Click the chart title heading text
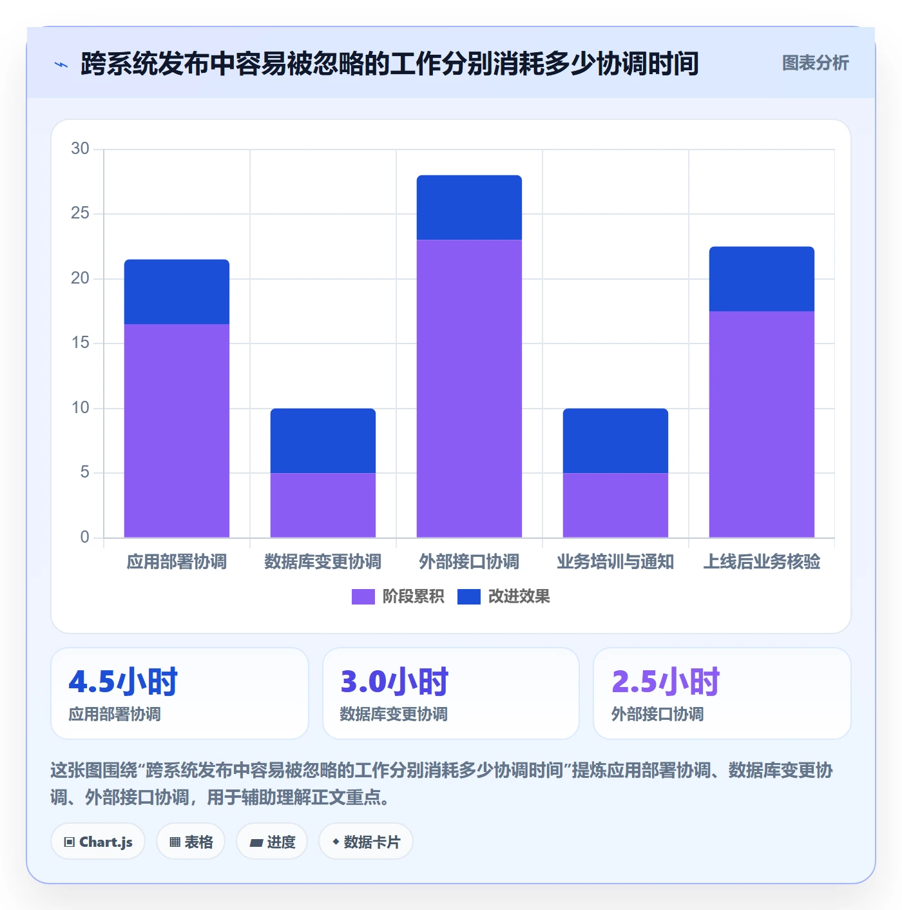The image size is (902, 910). [x=390, y=64]
